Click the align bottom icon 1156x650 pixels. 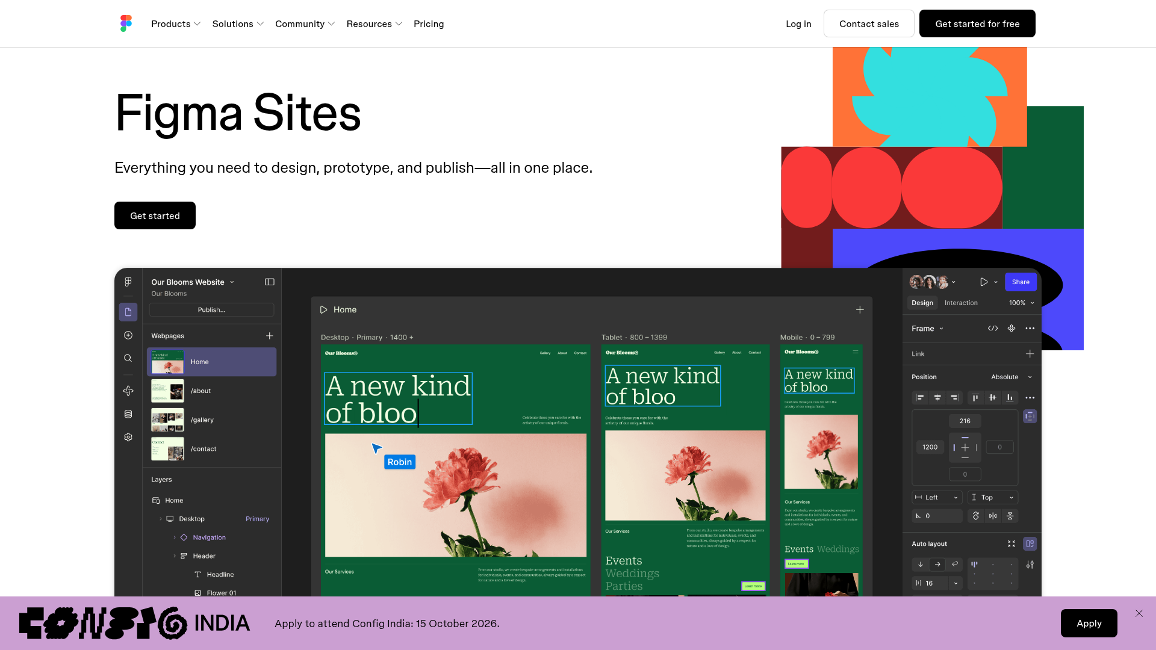(x=1010, y=397)
